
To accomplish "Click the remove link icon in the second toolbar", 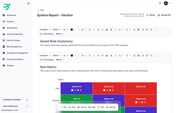I will [147, 56].
